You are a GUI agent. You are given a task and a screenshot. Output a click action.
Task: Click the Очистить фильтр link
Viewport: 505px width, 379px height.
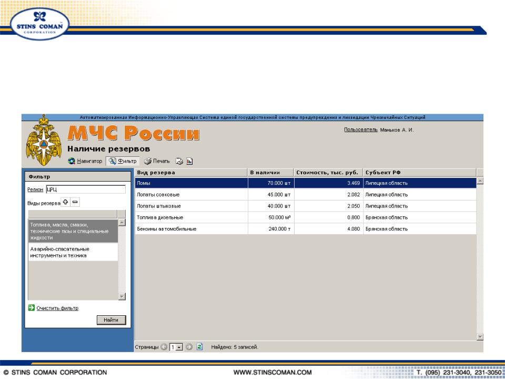tap(57, 308)
